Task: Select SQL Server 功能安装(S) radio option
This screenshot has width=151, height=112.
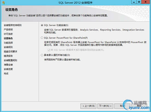Action: click(x=42, y=25)
